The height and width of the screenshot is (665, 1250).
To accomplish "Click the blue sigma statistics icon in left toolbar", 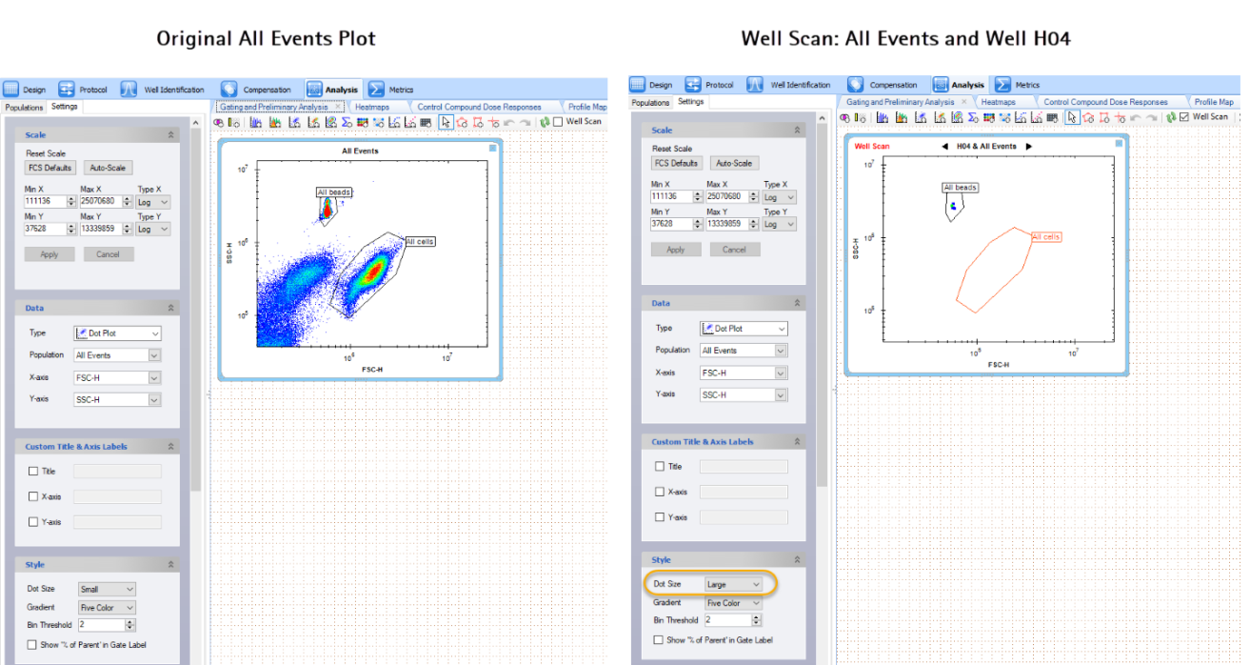I will [x=347, y=122].
